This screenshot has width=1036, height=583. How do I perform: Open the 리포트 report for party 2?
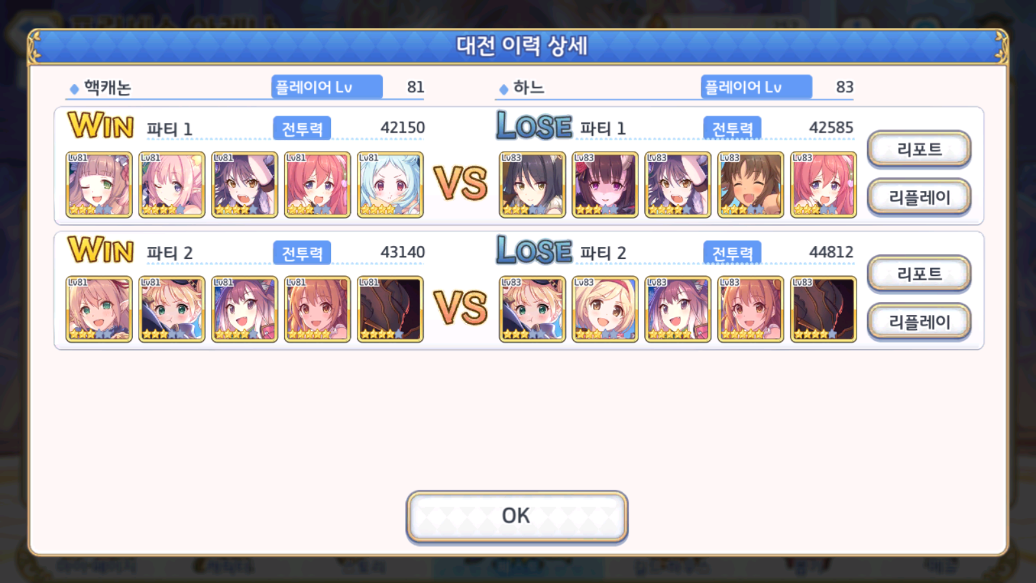[919, 273]
